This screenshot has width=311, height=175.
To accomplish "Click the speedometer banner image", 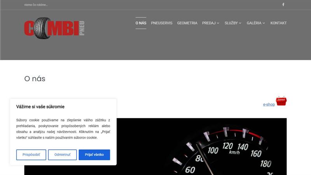I will coord(201,147).
